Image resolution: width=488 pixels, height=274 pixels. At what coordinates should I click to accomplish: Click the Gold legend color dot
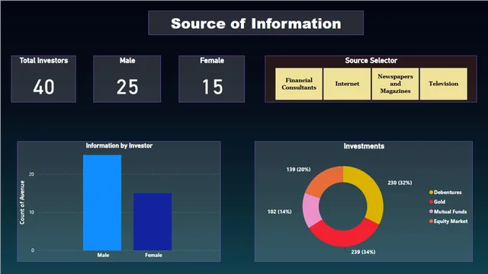(x=431, y=202)
